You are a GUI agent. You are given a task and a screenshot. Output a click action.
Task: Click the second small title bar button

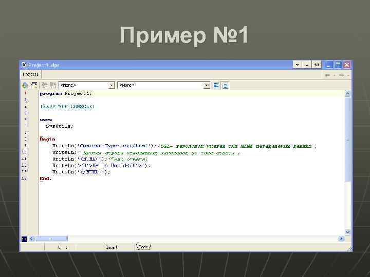[307, 65]
